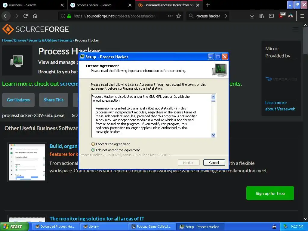Switch to Library taskbar item

tap(104, 226)
